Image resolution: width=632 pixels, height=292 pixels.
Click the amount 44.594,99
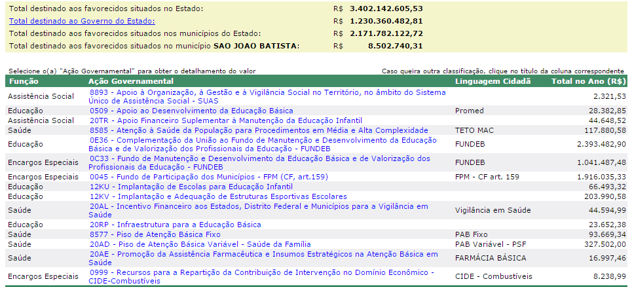[x=608, y=210]
